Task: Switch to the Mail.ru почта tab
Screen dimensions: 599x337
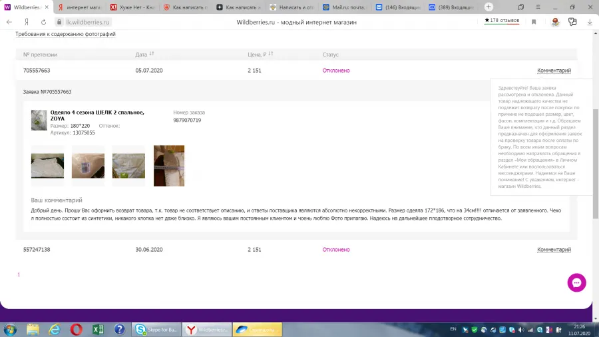Action: (x=345, y=7)
